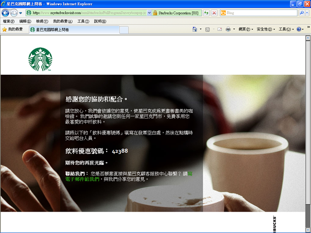Open the 安全性(S) command bar menu

pyautogui.click(x=266, y=29)
